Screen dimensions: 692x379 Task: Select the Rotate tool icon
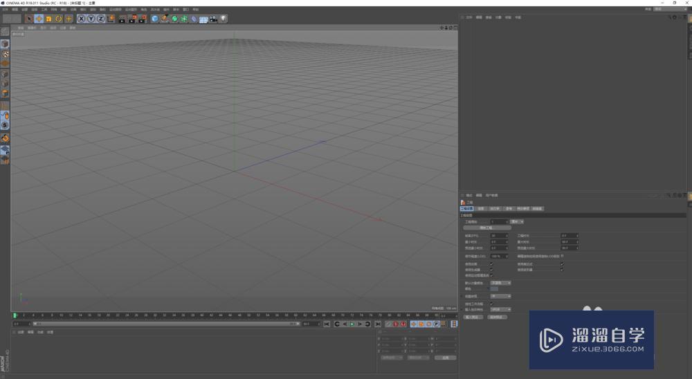pyautogui.click(x=59, y=19)
